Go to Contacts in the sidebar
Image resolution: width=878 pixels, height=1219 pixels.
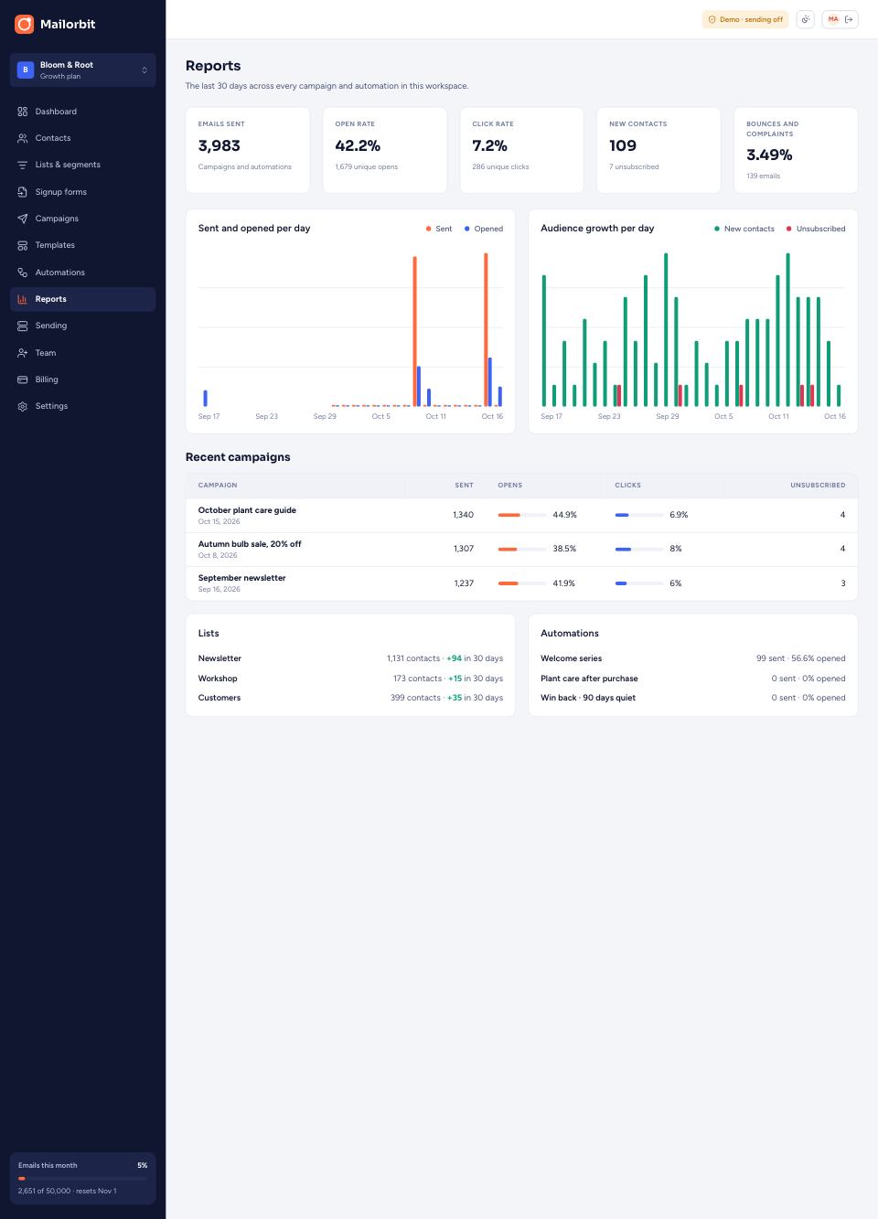click(82, 138)
